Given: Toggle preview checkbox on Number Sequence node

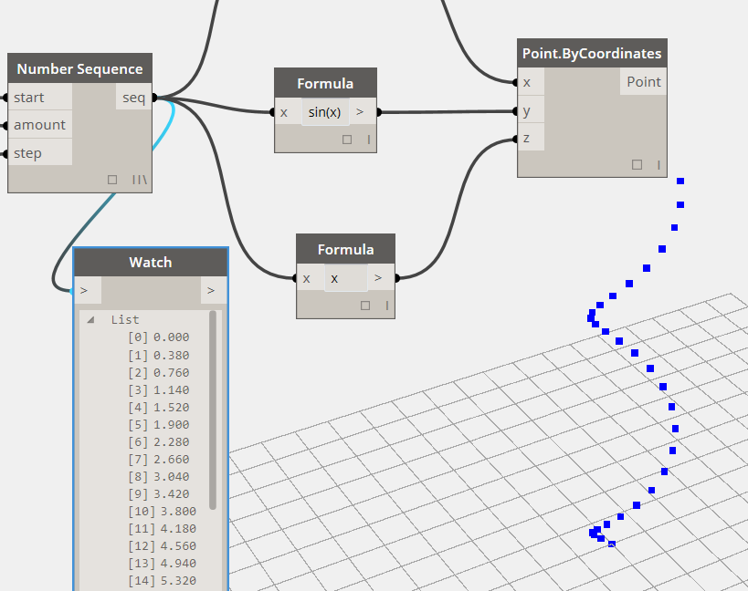Looking at the screenshot, I should (x=112, y=180).
